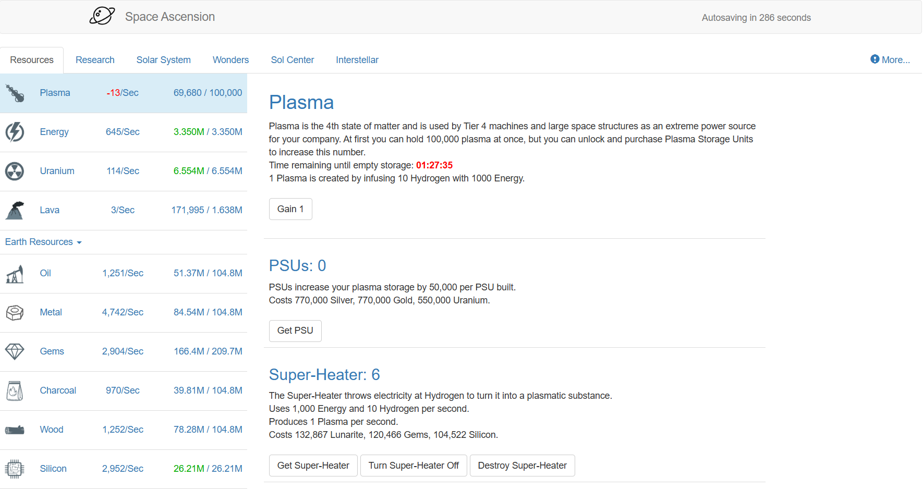Open the More... menu
Viewport: 923px width, 489px height.
(x=890, y=60)
